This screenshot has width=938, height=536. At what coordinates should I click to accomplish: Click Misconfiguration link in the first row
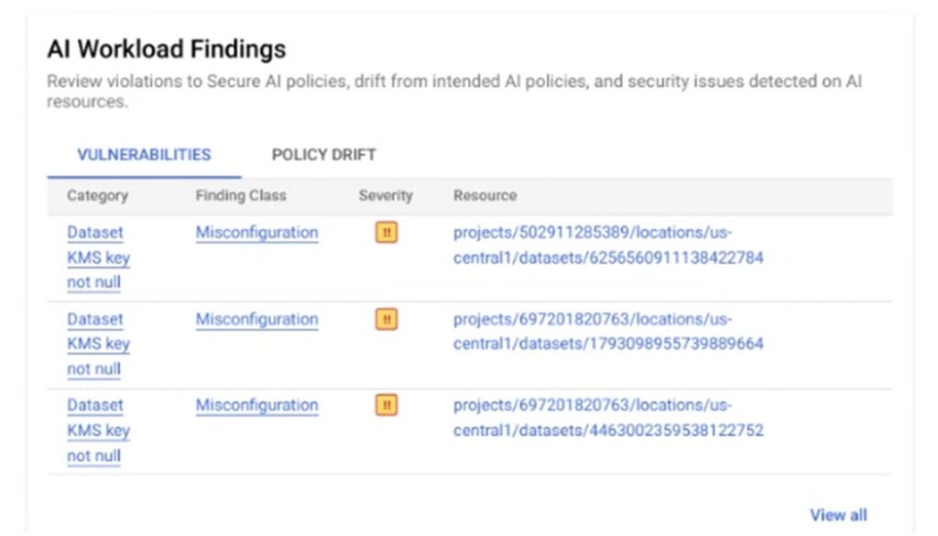click(x=256, y=233)
